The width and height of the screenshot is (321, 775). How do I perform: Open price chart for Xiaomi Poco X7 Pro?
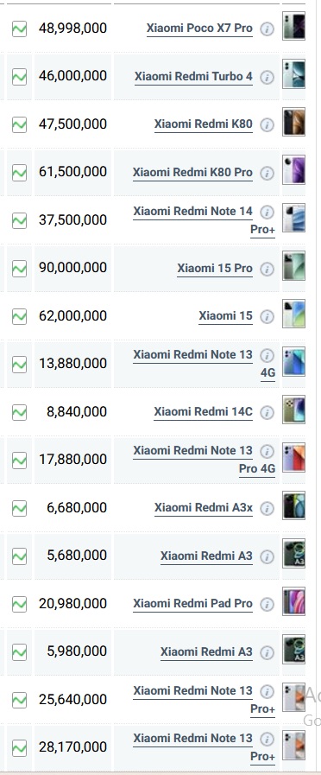click(19, 29)
